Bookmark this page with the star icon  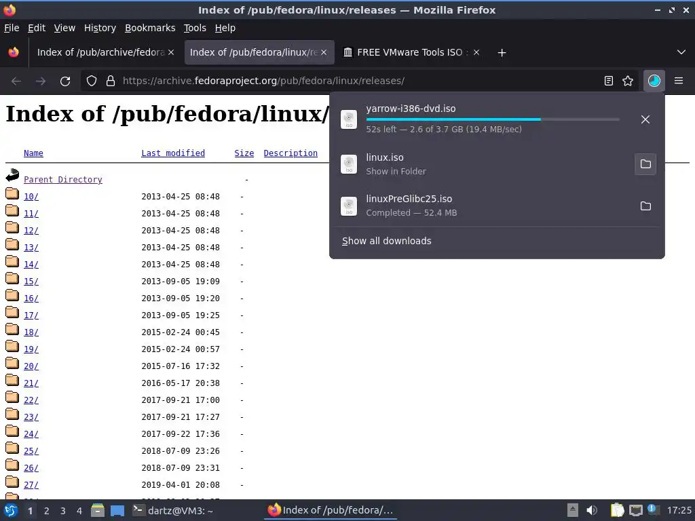tap(628, 81)
